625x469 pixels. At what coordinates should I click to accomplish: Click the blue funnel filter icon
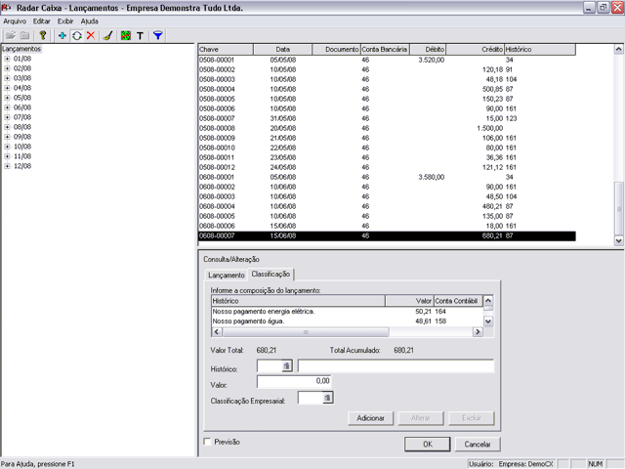tap(158, 34)
